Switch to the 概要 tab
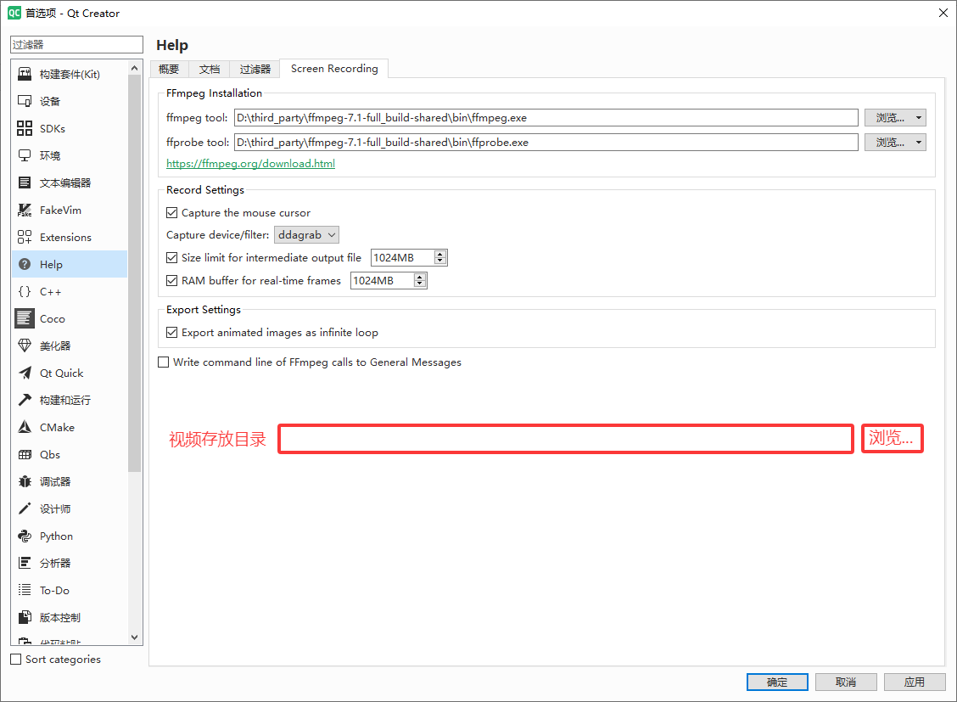The height and width of the screenshot is (702, 957). [x=169, y=70]
